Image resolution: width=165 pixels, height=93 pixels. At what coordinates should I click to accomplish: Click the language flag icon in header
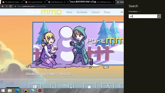(122, 12)
